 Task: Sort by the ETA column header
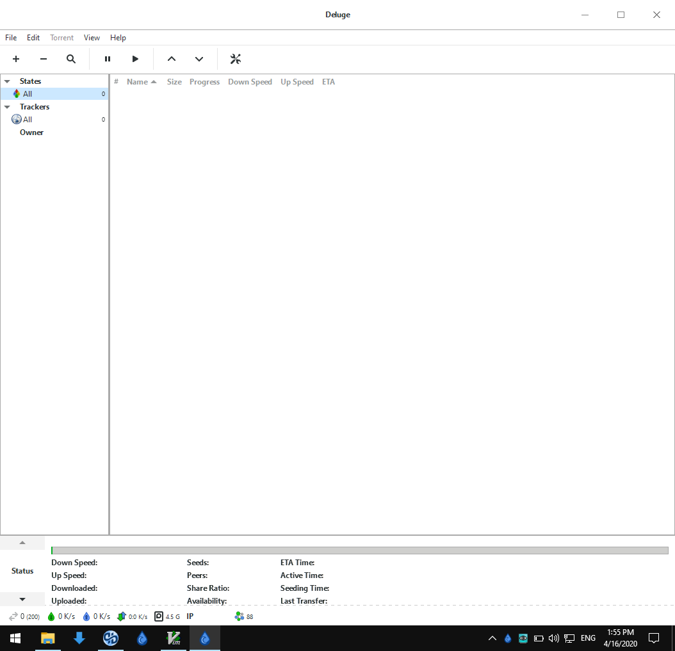coord(329,82)
